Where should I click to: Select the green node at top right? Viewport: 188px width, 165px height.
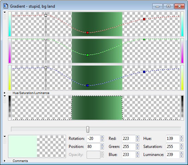(144, 39)
